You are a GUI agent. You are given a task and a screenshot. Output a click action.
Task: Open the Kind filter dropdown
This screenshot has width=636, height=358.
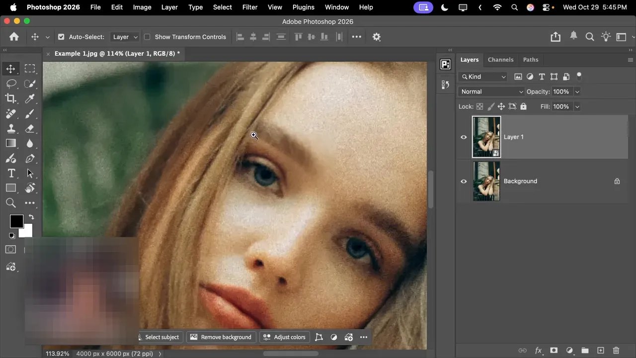[x=482, y=77]
